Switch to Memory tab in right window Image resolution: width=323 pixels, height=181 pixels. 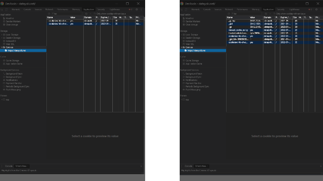[255, 10]
